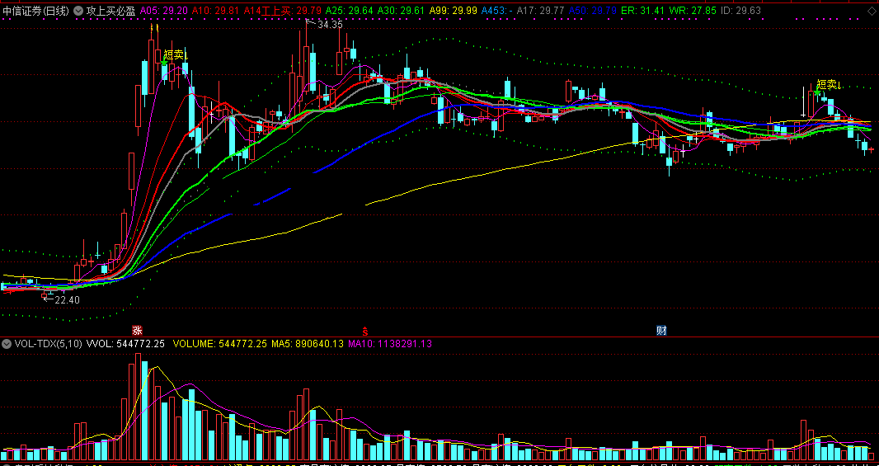Expand the VOL-TDX indicator dropdown arrow

point(7,343)
